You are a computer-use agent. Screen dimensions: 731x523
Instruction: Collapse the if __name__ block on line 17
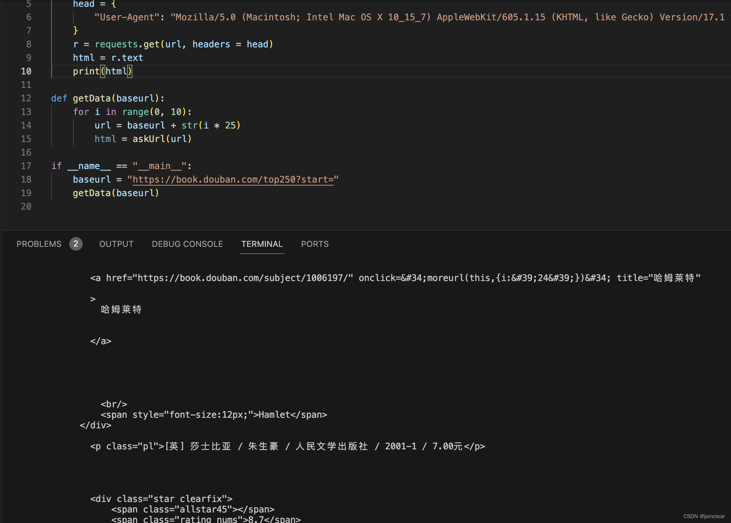point(42,166)
